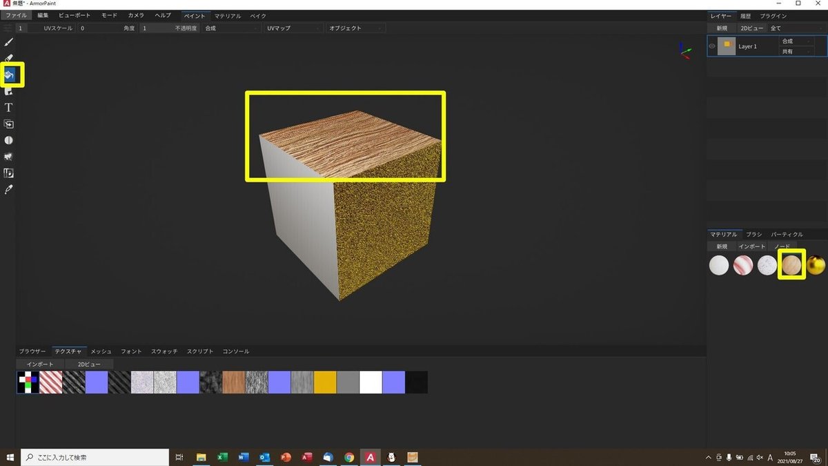Open Outlook from the taskbar
Viewport: 828px width, 466px height.
(264, 457)
